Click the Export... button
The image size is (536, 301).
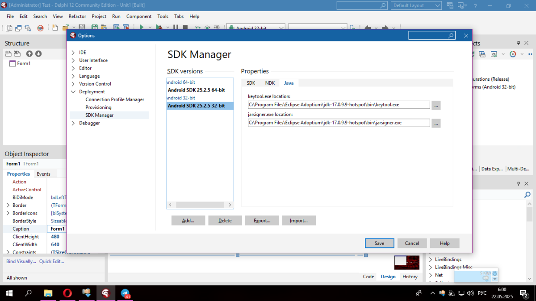(x=262, y=220)
